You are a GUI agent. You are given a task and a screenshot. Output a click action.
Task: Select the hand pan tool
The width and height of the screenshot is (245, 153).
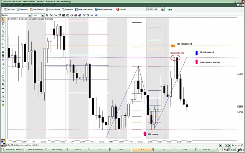click(3, 23)
